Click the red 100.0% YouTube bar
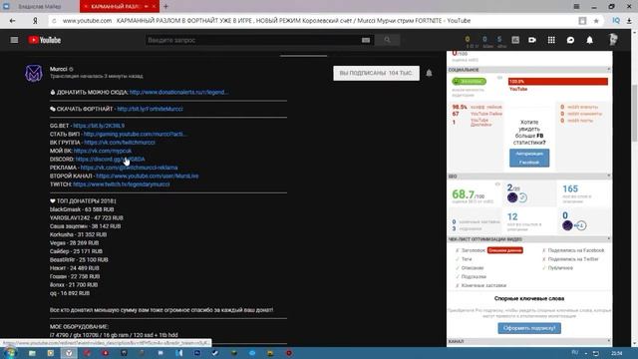Image resolution: width=638 pixels, height=359 pixels. point(558,82)
